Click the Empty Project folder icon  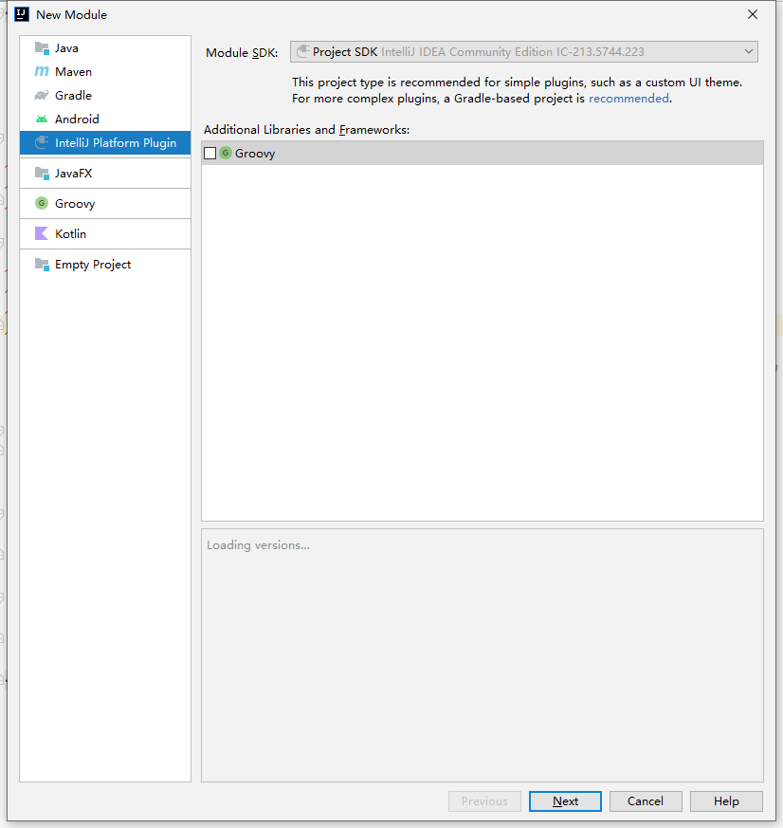42,264
